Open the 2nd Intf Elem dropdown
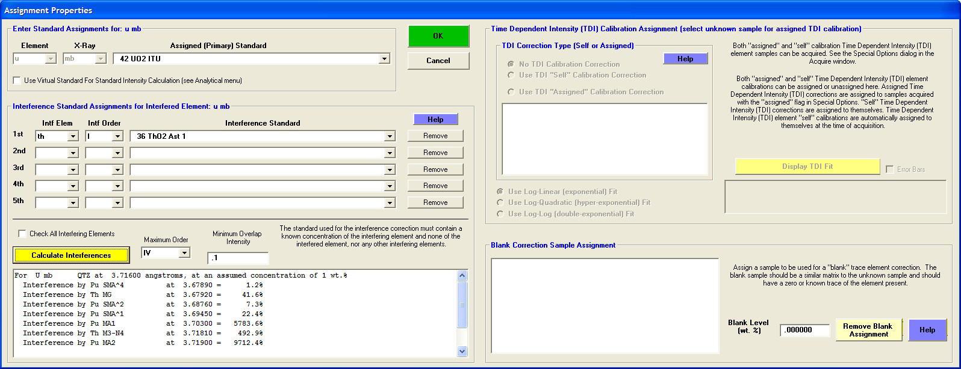This screenshot has width=961, height=369. pos(73,153)
